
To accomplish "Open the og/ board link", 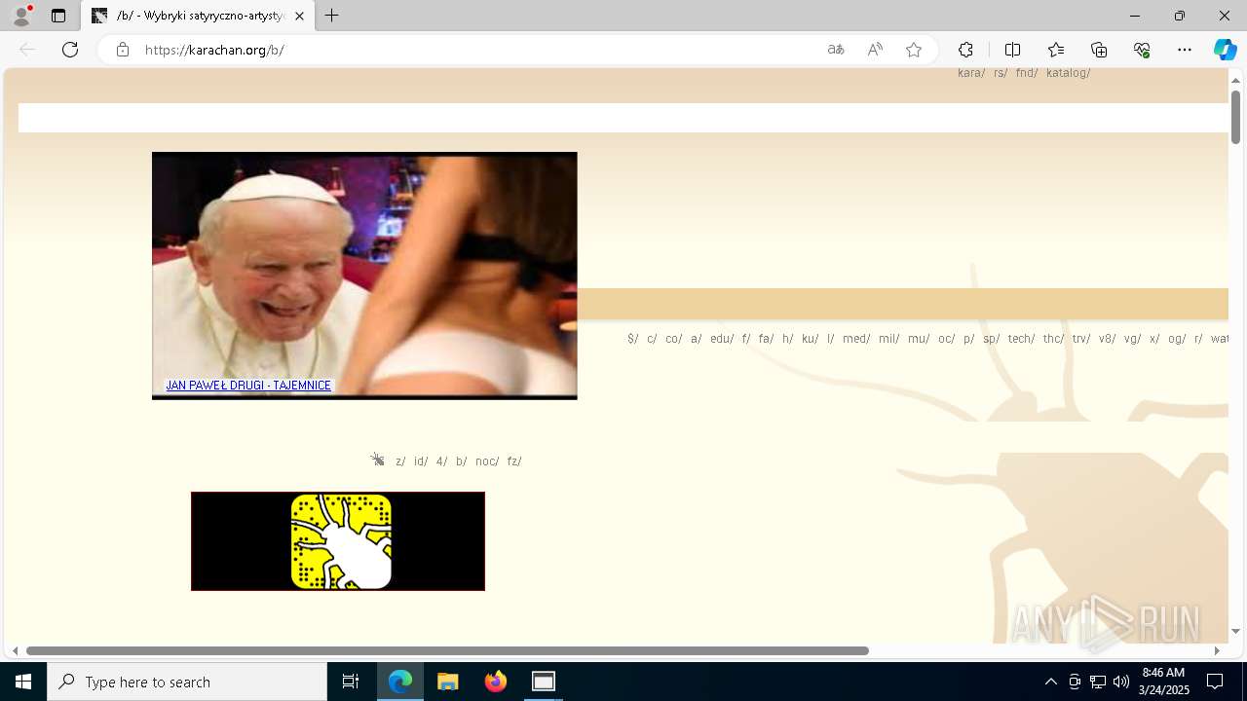I will click(1177, 339).
